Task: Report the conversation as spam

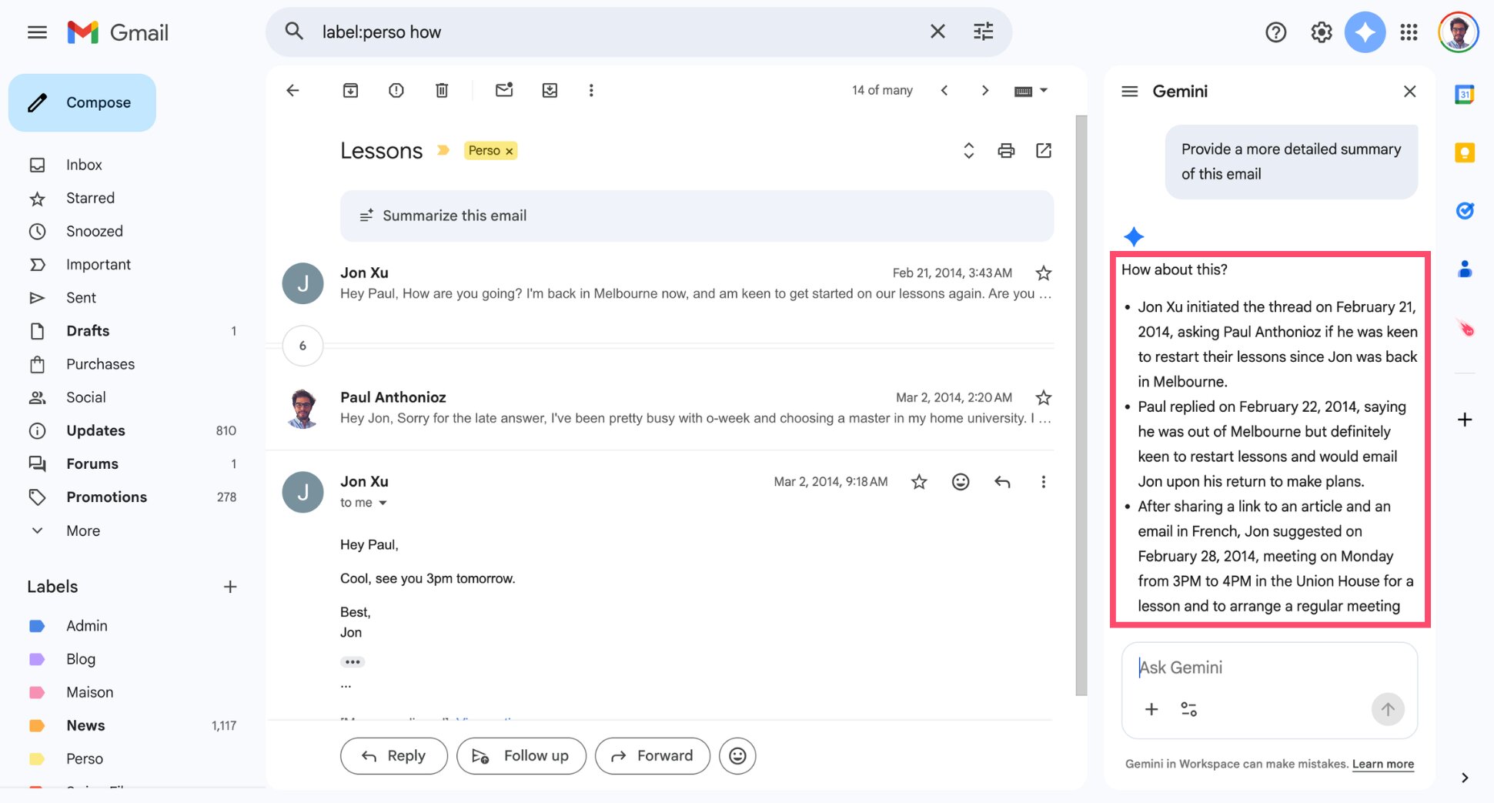Action: pos(396,90)
